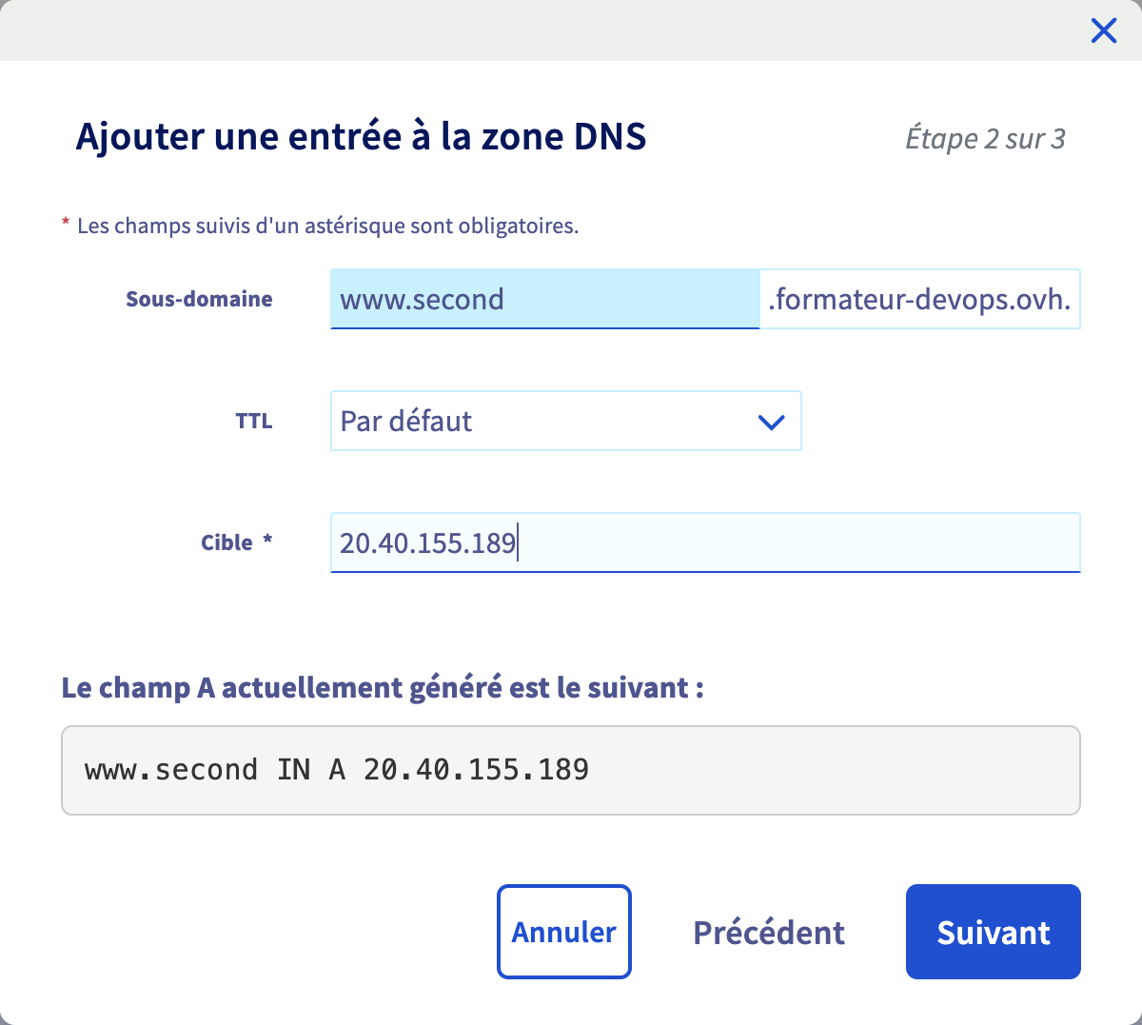
Task: Proceed with the Suivant button
Action: point(993,933)
